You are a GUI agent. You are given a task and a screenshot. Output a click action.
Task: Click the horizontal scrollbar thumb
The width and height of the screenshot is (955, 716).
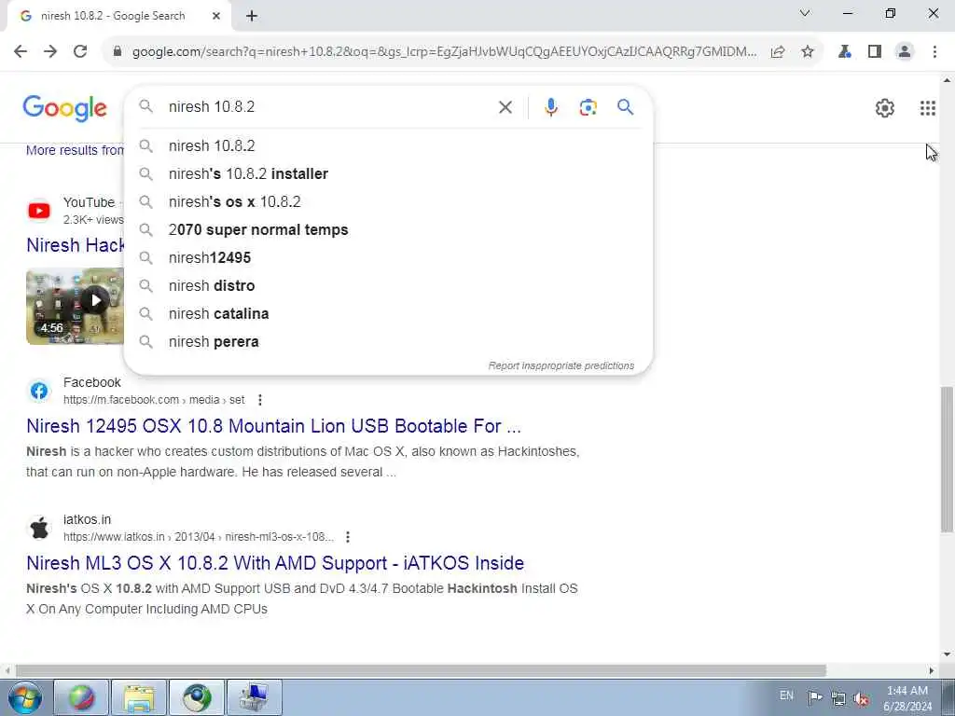pos(421,670)
